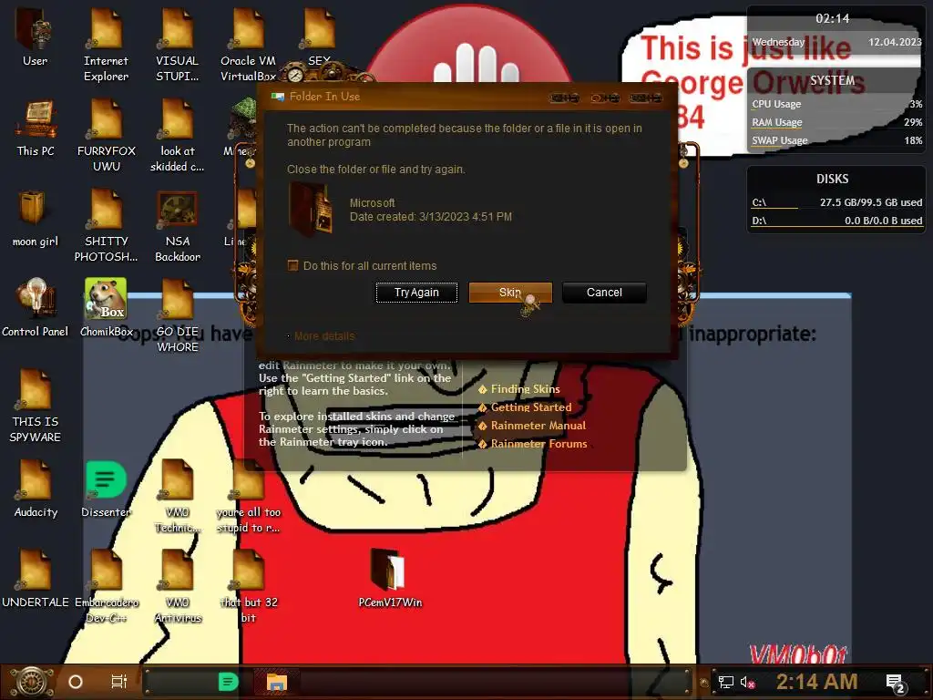Switch to Dissenter taskbar app

pyautogui.click(x=229, y=682)
